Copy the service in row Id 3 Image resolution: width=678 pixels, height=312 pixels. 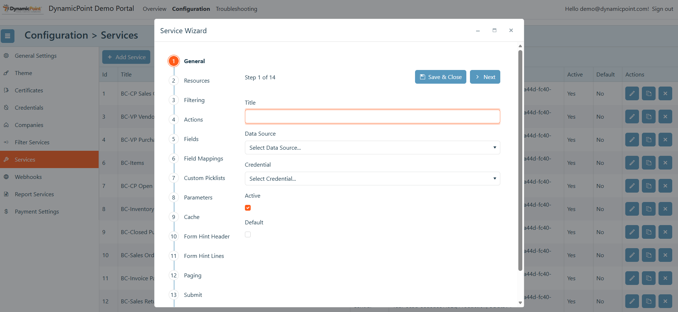click(648, 117)
